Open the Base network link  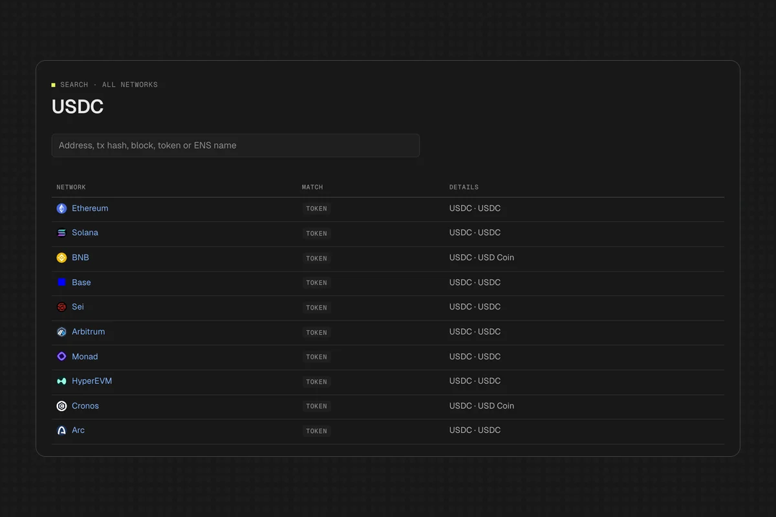click(x=81, y=282)
